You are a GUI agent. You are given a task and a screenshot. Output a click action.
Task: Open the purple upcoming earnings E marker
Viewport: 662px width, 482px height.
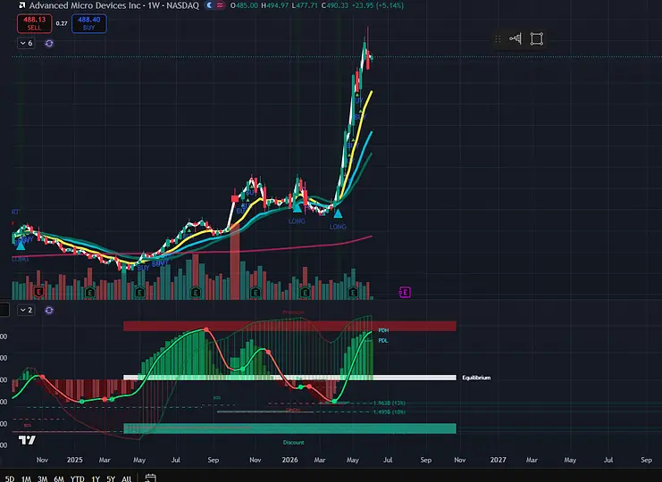[x=405, y=292]
